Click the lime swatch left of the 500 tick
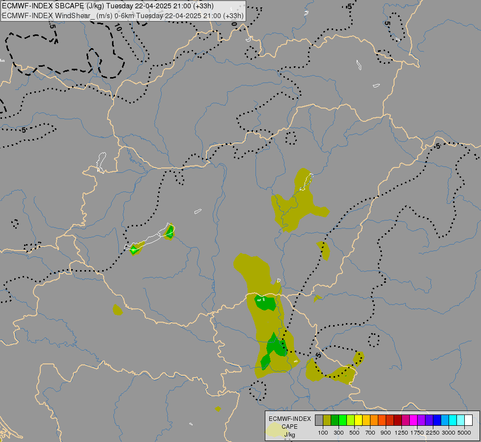481x442 pixels. (351, 420)
